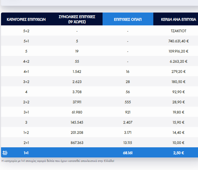This screenshot has height=170, width=198.
Task: Click the 3.708 total winners cell
Action: pyautogui.click(x=77, y=92)
